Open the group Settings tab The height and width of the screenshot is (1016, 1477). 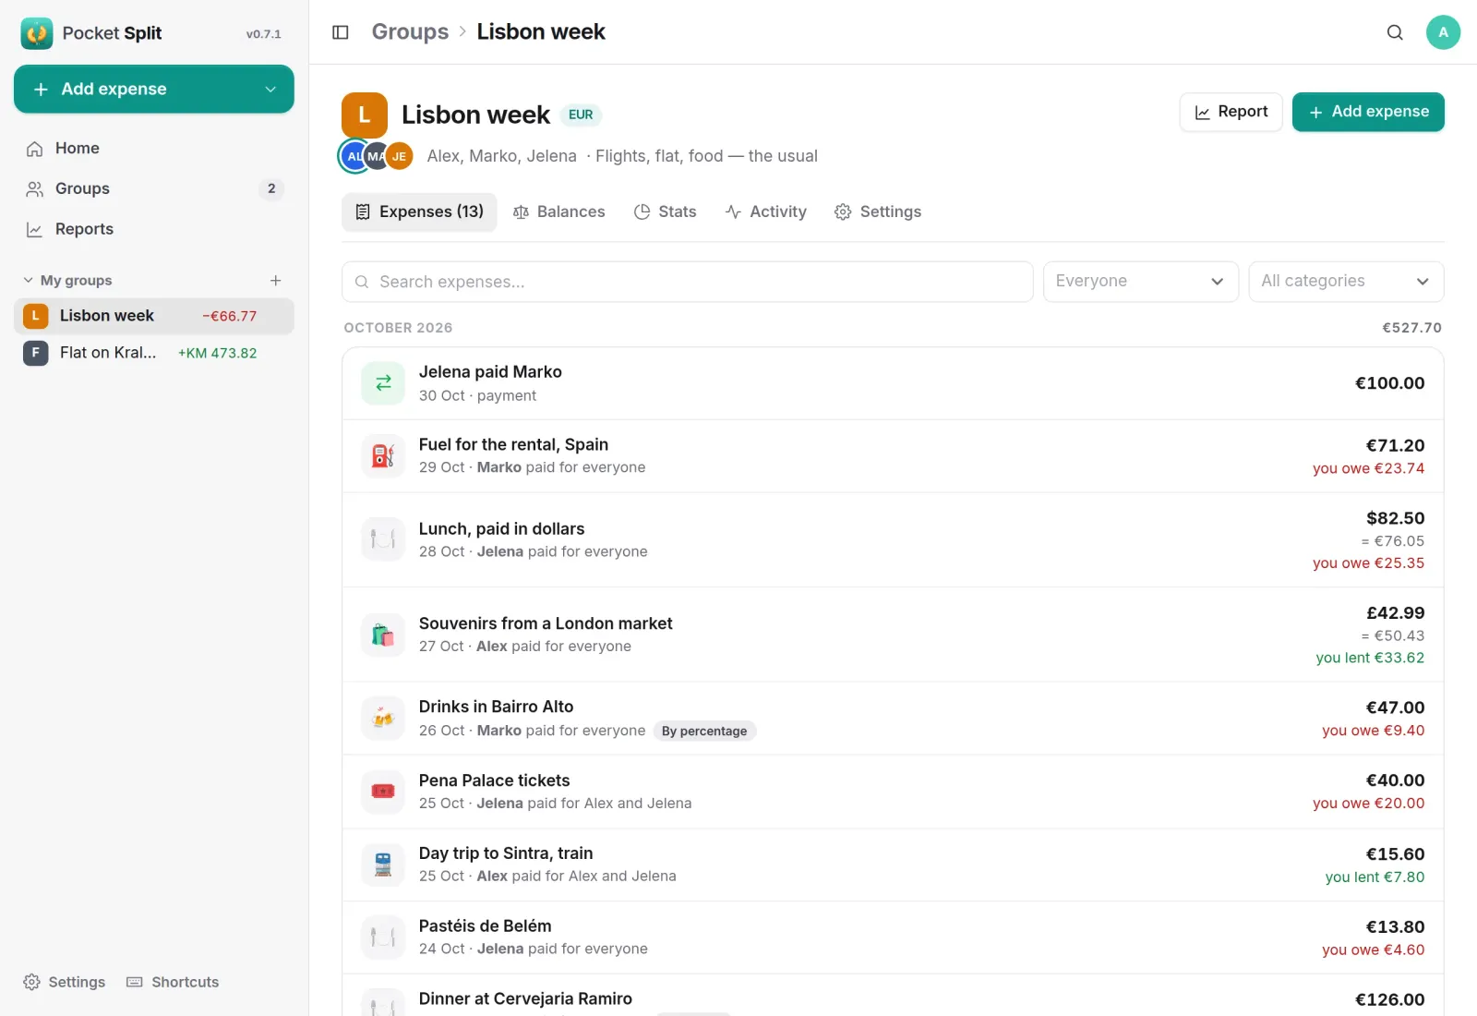click(x=878, y=212)
